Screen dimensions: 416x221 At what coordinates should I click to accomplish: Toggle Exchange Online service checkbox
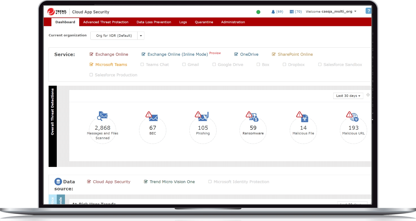tap(91, 54)
